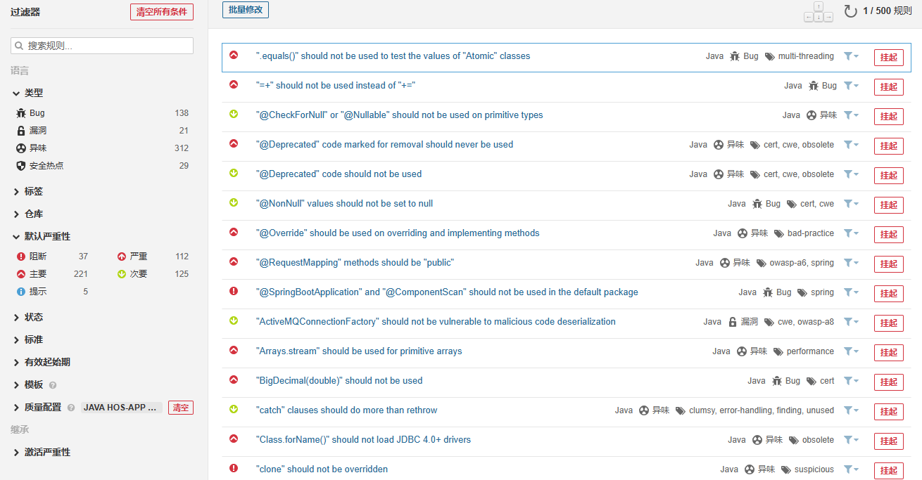
Task: Expand the 激活严重性 filter section
Action: click(46, 452)
